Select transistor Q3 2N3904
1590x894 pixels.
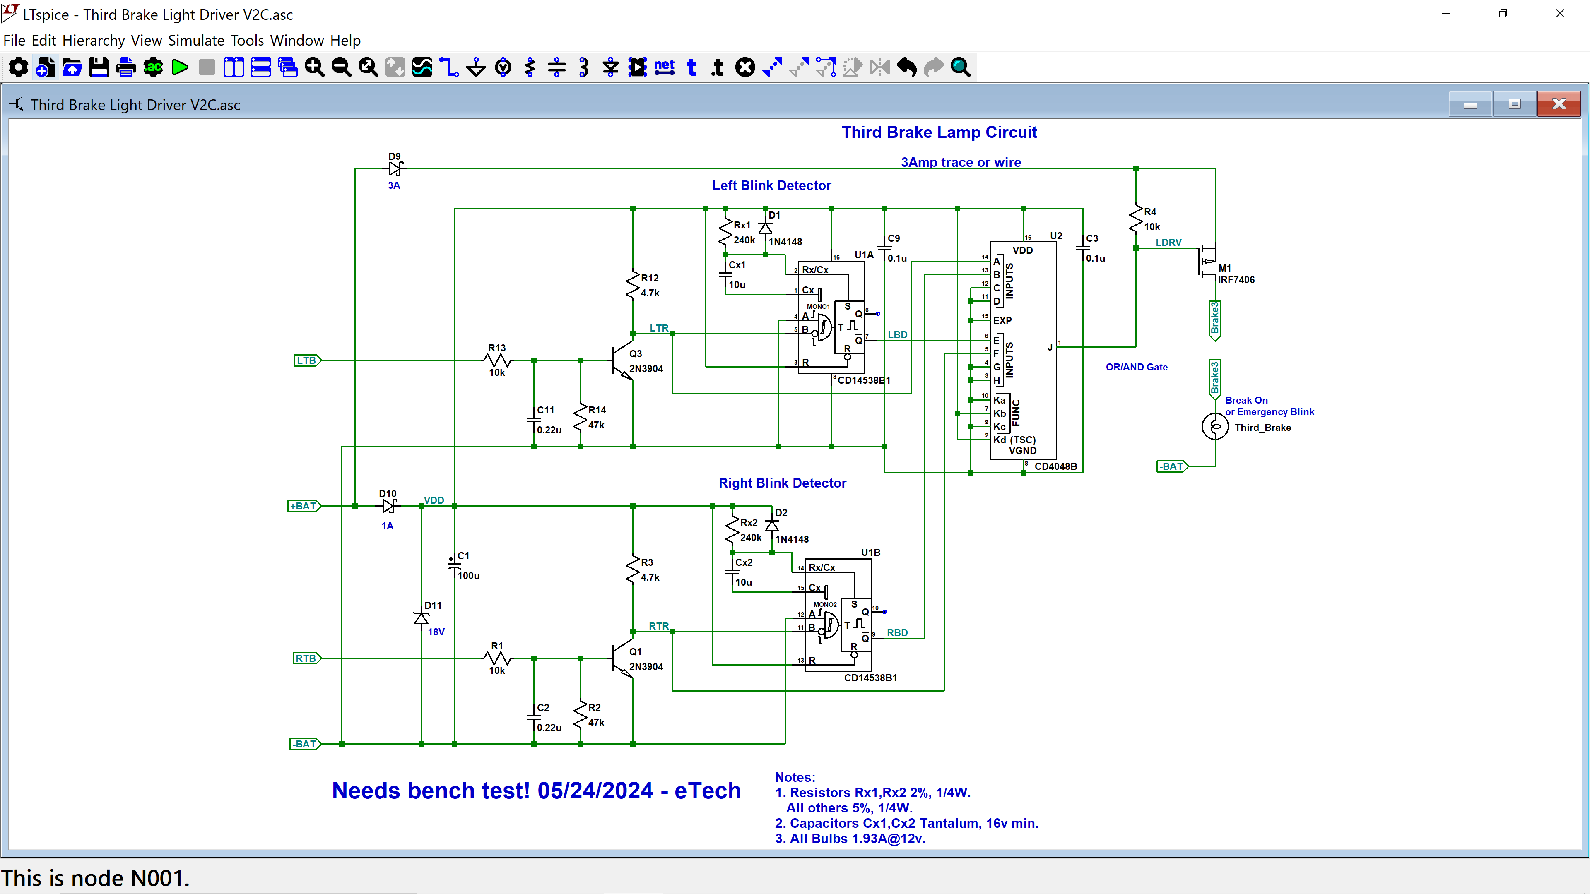coord(624,361)
